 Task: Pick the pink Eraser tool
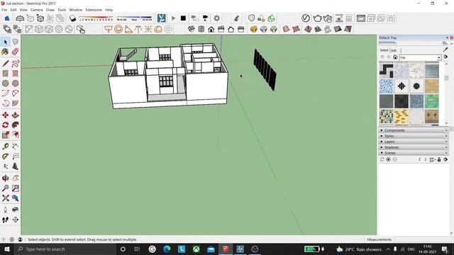[x=16, y=52]
